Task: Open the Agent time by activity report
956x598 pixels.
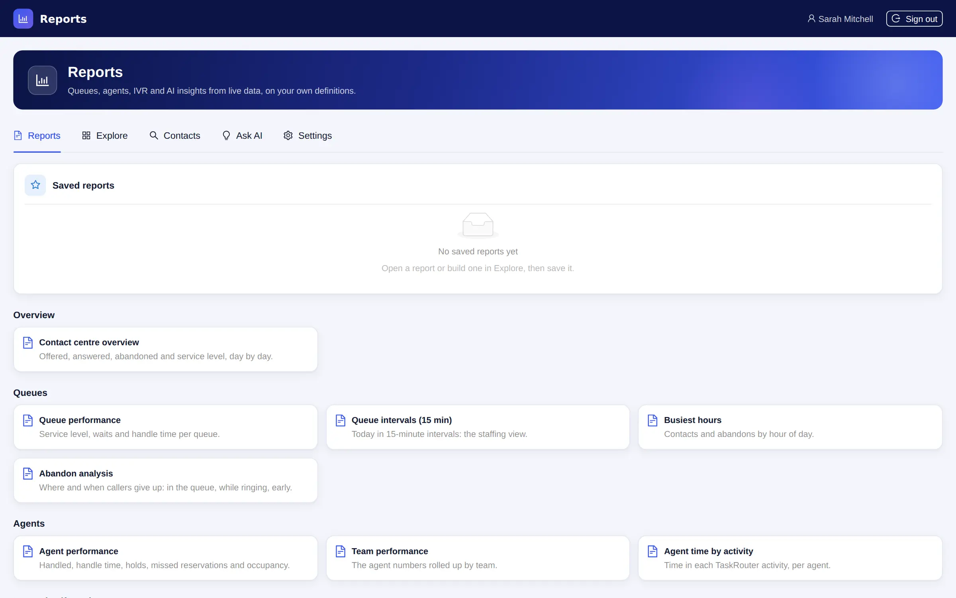Action: (x=790, y=558)
